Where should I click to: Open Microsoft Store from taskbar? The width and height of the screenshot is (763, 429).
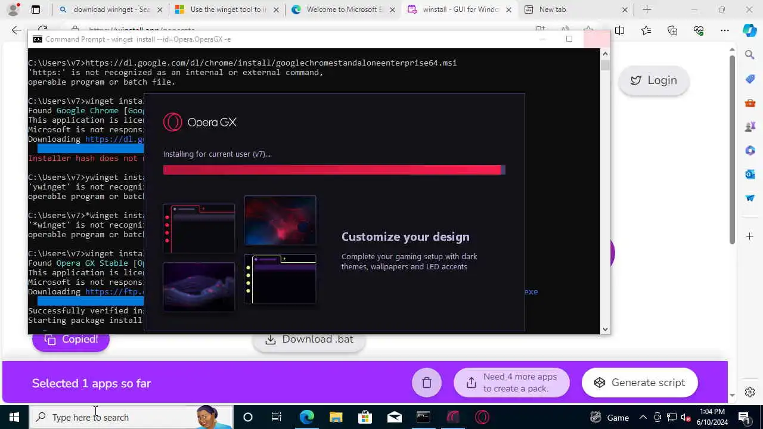click(365, 417)
